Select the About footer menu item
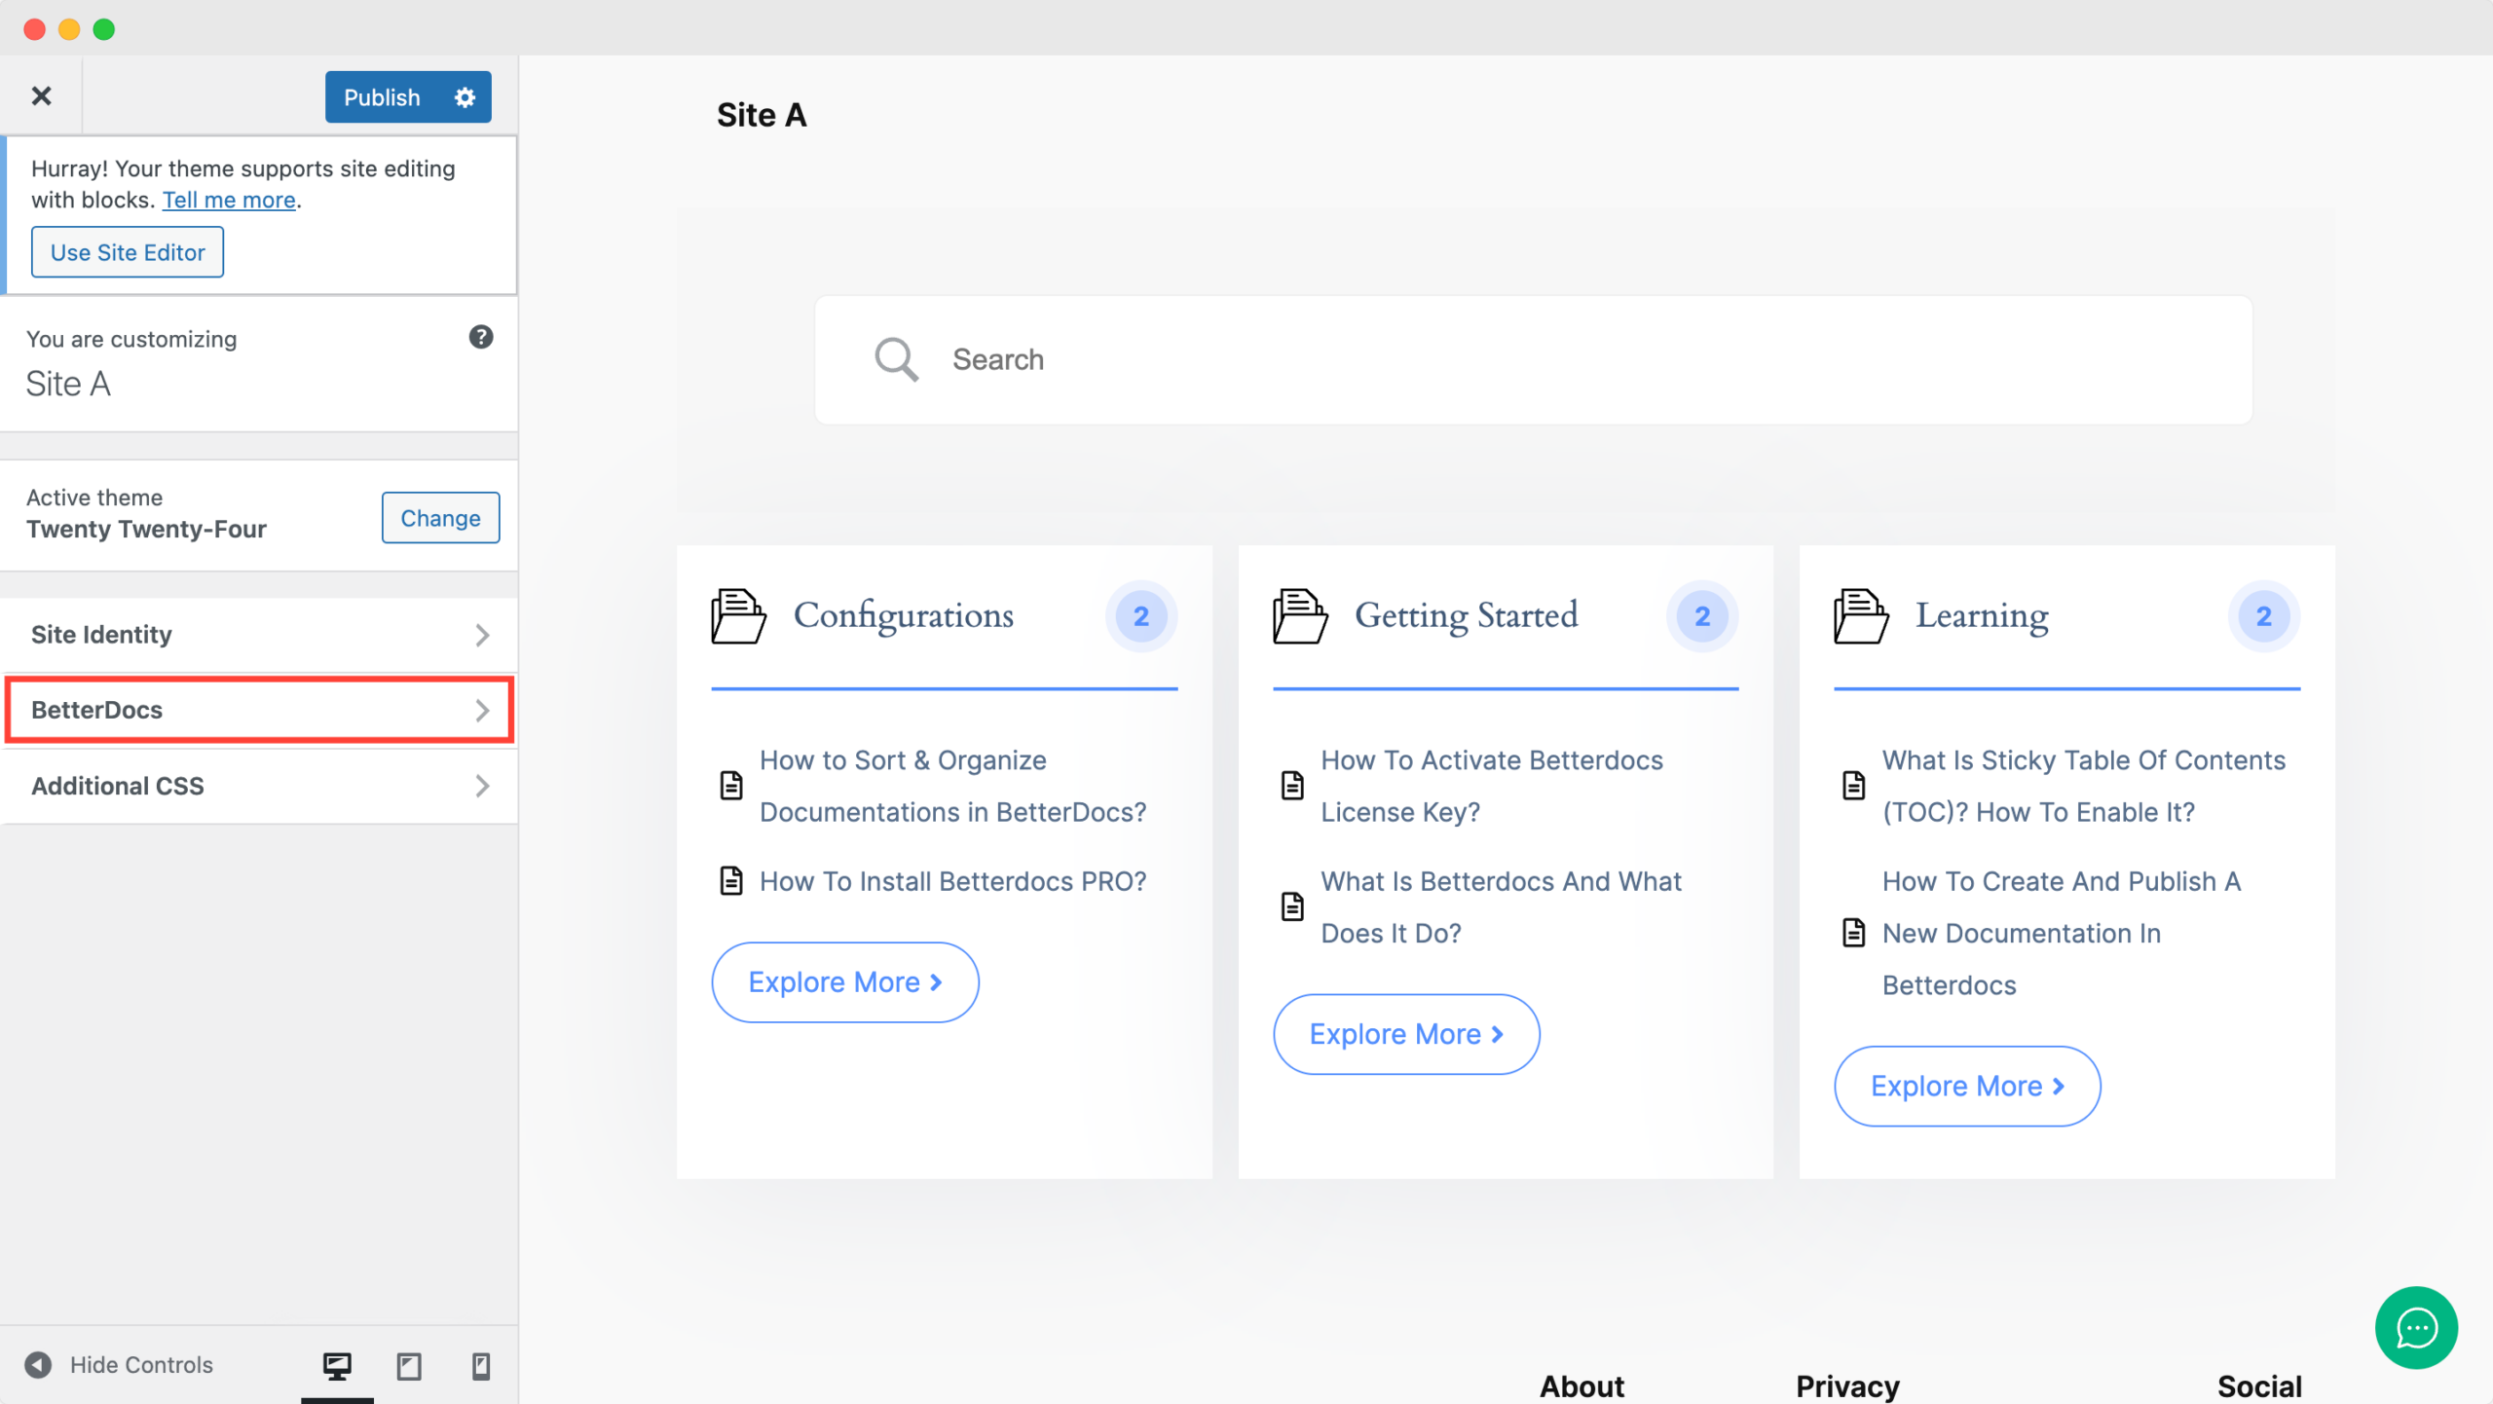The width and height of the screenshot is (2493, 1404). pos(1581,1386)
